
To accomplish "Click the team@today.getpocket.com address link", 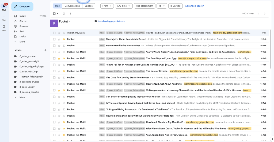I will click(111, 21).
